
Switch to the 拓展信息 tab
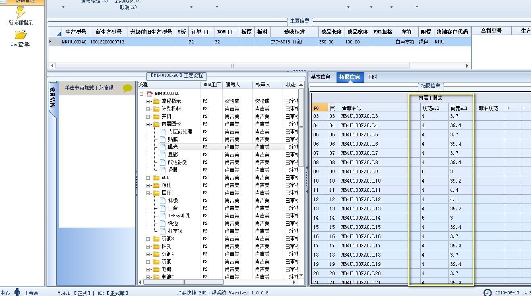(x=349, y=77)
